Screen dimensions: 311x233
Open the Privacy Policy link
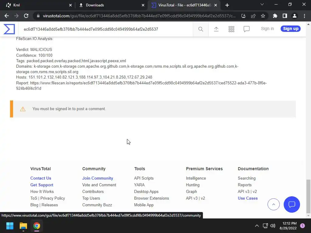pos(53,198)
